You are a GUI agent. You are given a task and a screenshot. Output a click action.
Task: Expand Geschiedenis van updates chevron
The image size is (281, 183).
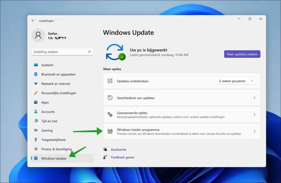click(254, 98)
